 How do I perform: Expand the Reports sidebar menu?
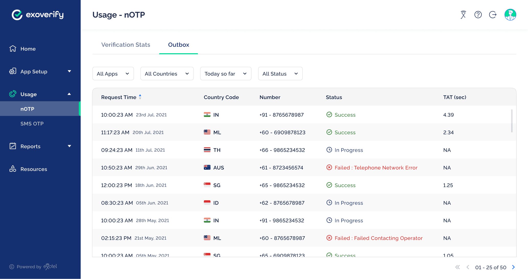pos(69,146)
